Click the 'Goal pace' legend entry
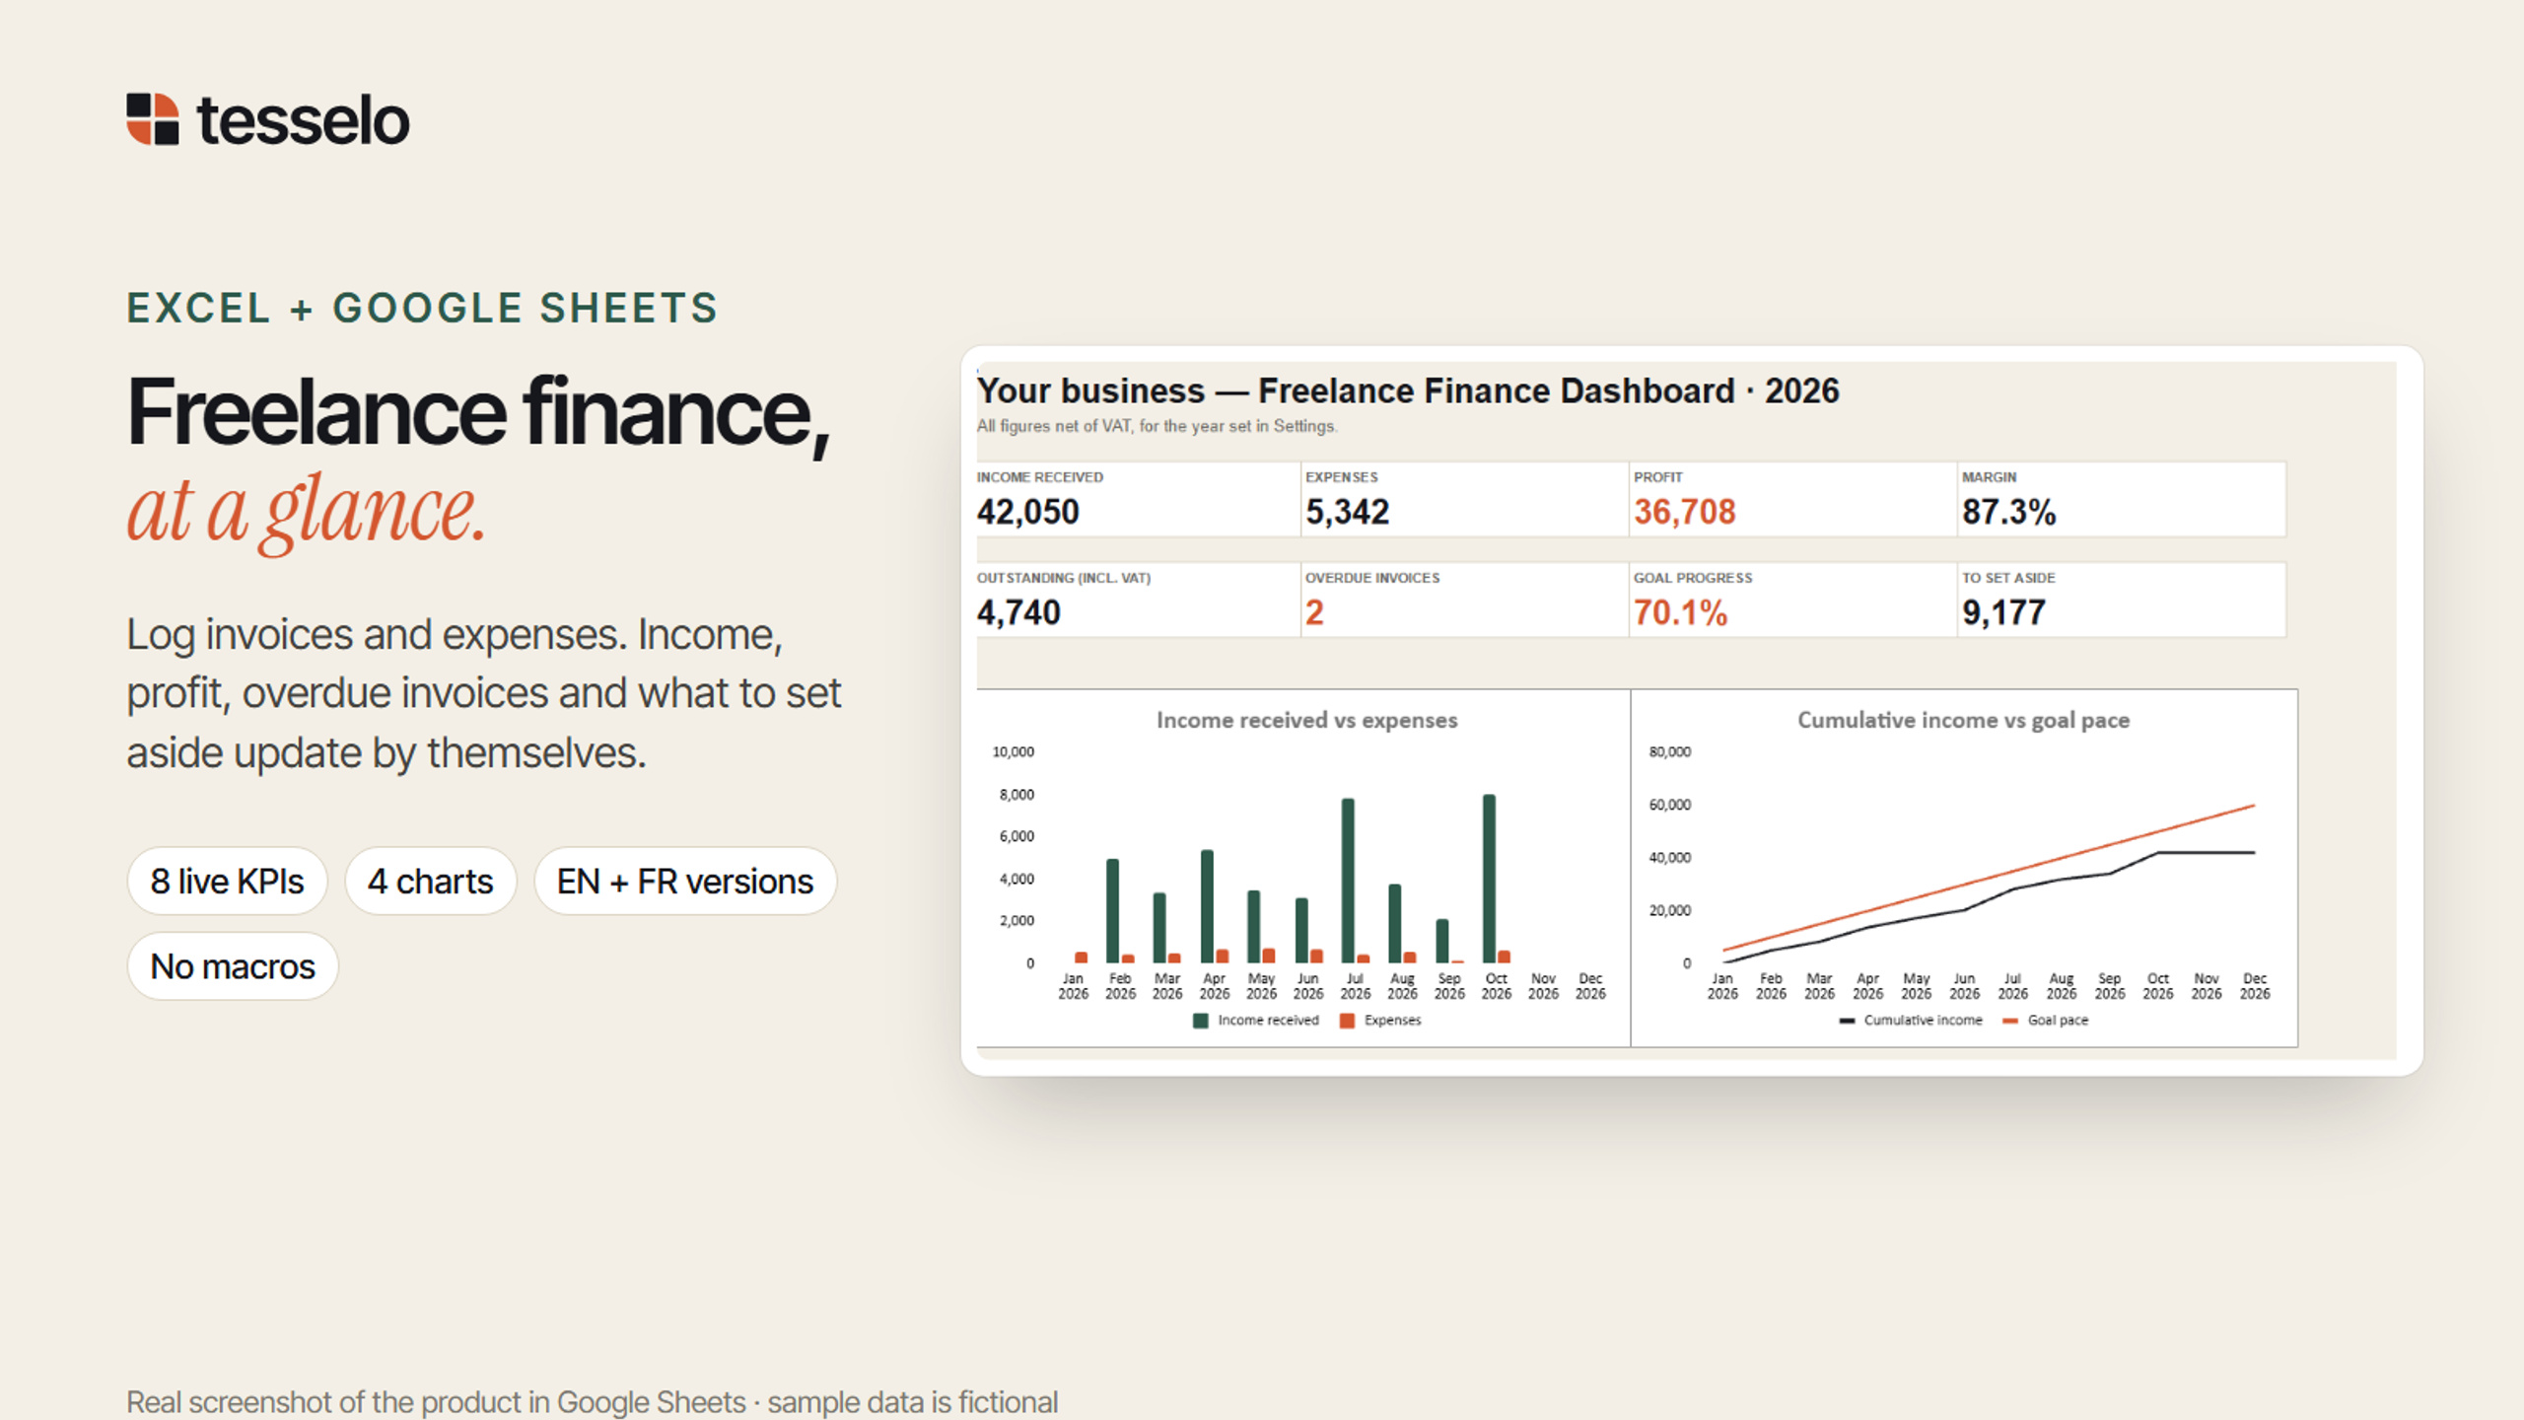The image size is (2524, 1420). 2045,1021
